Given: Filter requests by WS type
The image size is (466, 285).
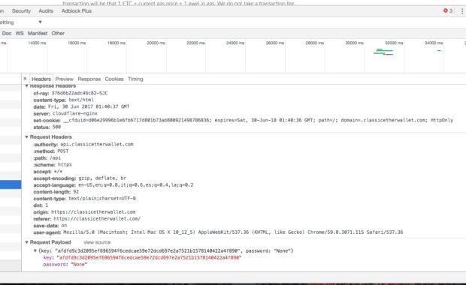Looking at the screenshot, I should (x=20, y=33).
